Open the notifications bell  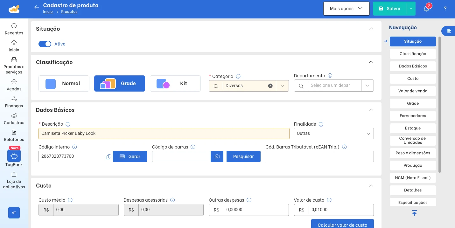point(426,9)
